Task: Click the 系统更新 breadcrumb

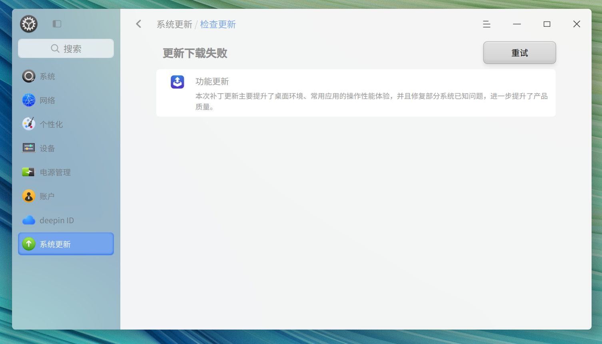Action: pos(174,24)
